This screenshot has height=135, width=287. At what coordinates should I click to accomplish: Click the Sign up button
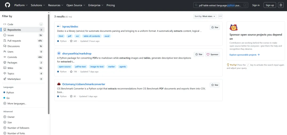click(270, 5)
